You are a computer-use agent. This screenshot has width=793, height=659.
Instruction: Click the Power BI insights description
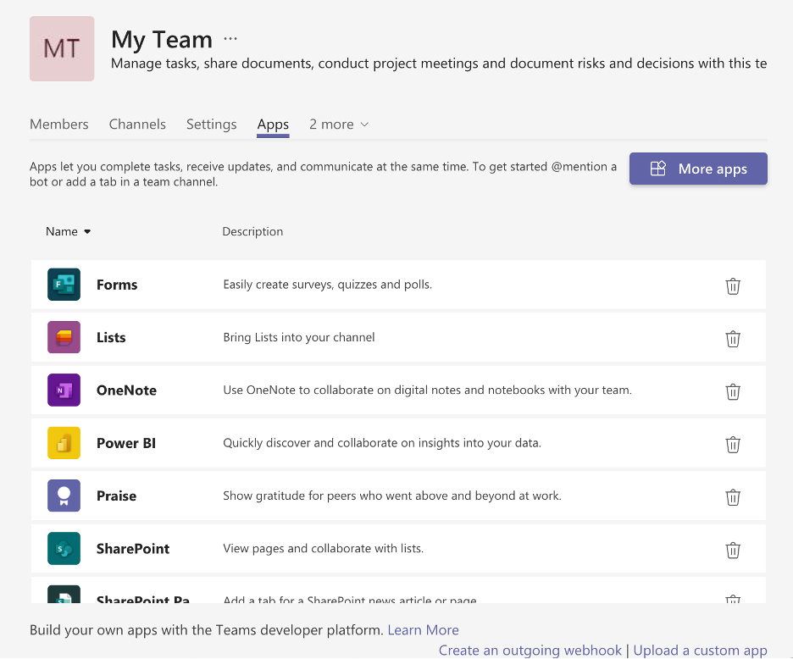coord(382,443)
